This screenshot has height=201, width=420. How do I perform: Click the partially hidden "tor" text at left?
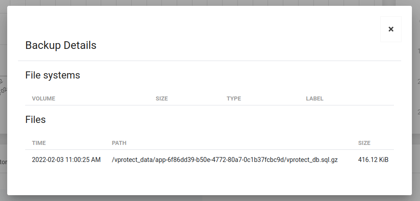[3, 162]
